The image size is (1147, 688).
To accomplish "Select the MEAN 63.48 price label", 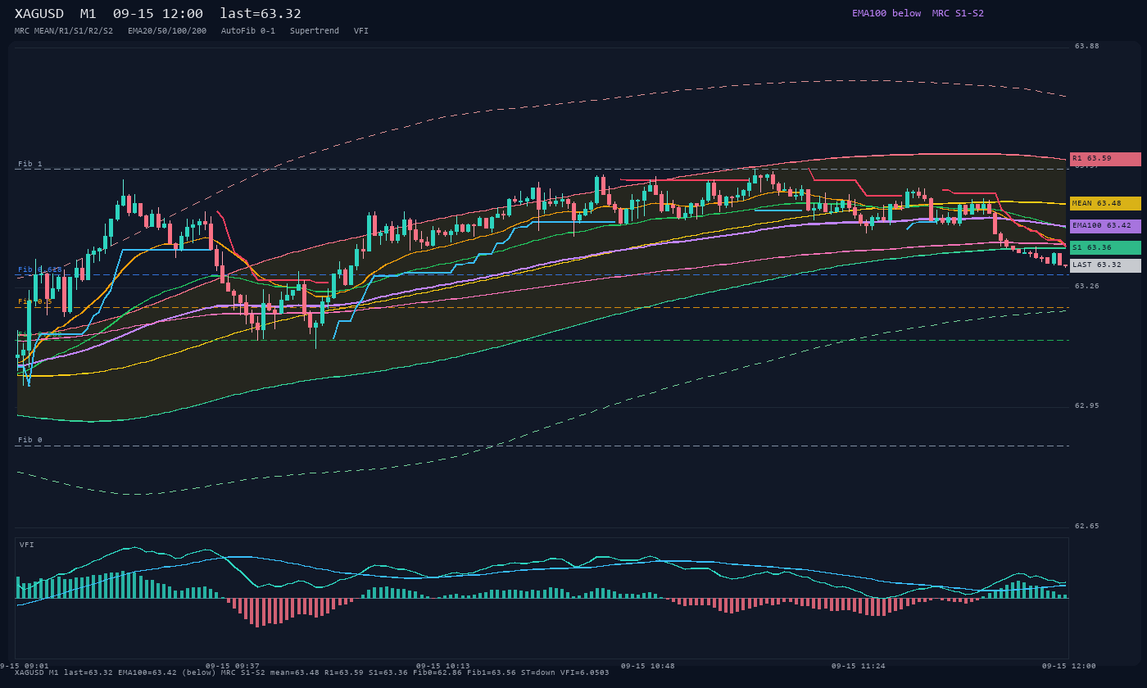I will (x=1105, y=203).
